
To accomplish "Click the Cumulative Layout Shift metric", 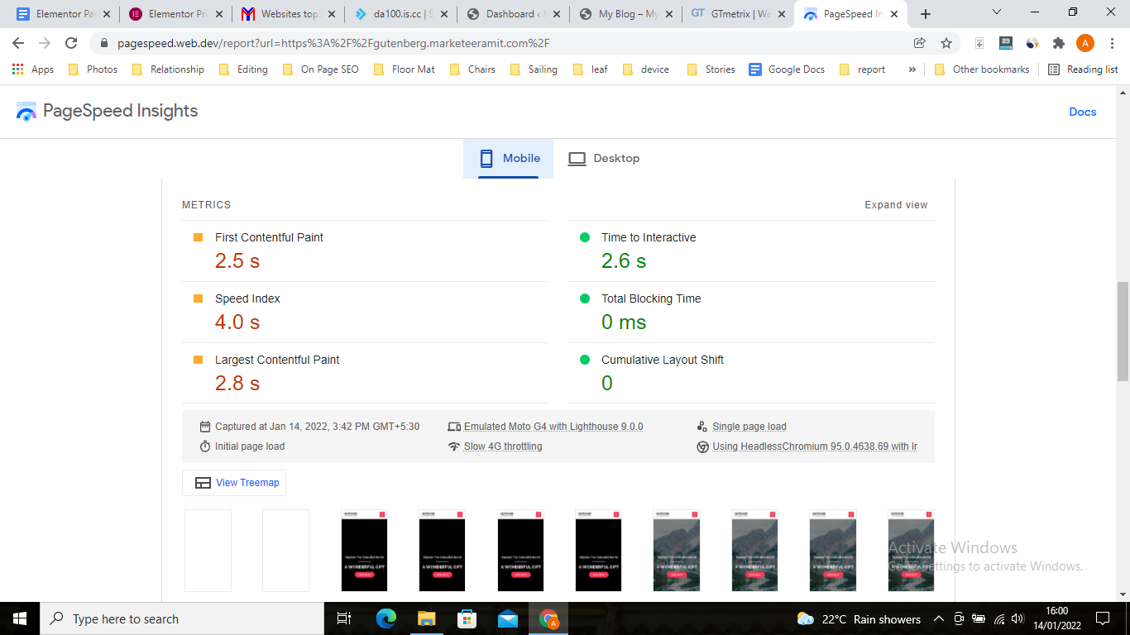I will pyautogui.click(x=663, y=360).
